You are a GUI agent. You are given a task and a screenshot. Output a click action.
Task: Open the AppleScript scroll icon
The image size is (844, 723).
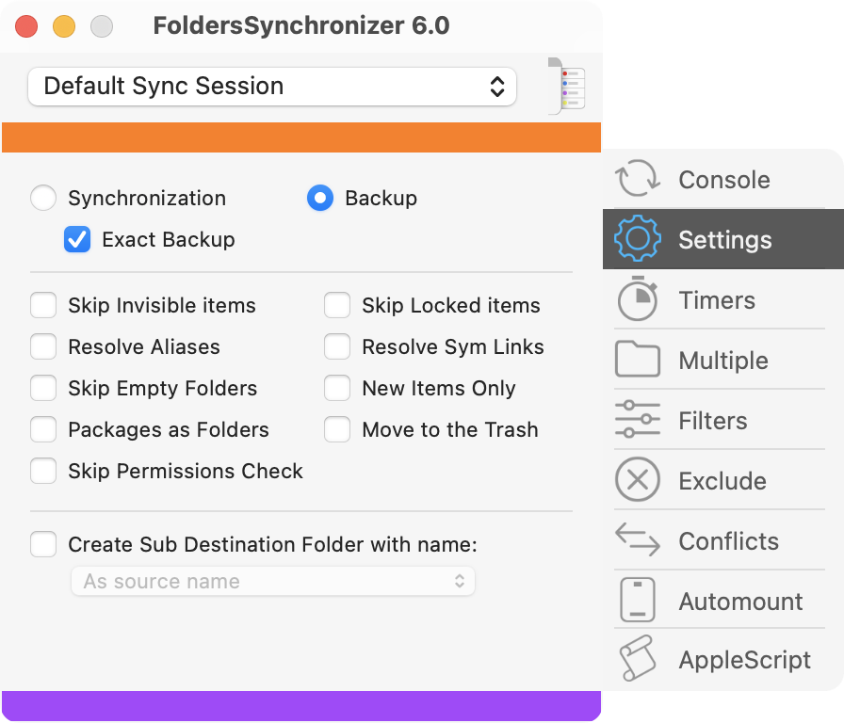pos(638,658)
